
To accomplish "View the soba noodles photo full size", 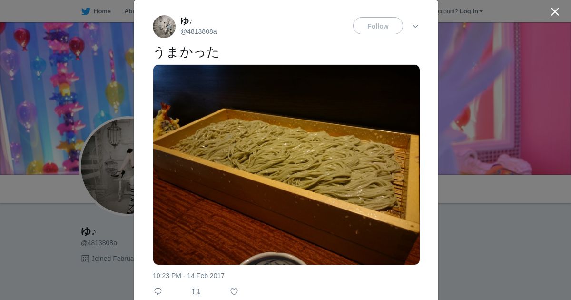I will pyautogui.click(x=286, y=165).
